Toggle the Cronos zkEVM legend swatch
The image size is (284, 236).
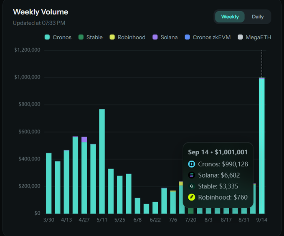pos(187,37)
